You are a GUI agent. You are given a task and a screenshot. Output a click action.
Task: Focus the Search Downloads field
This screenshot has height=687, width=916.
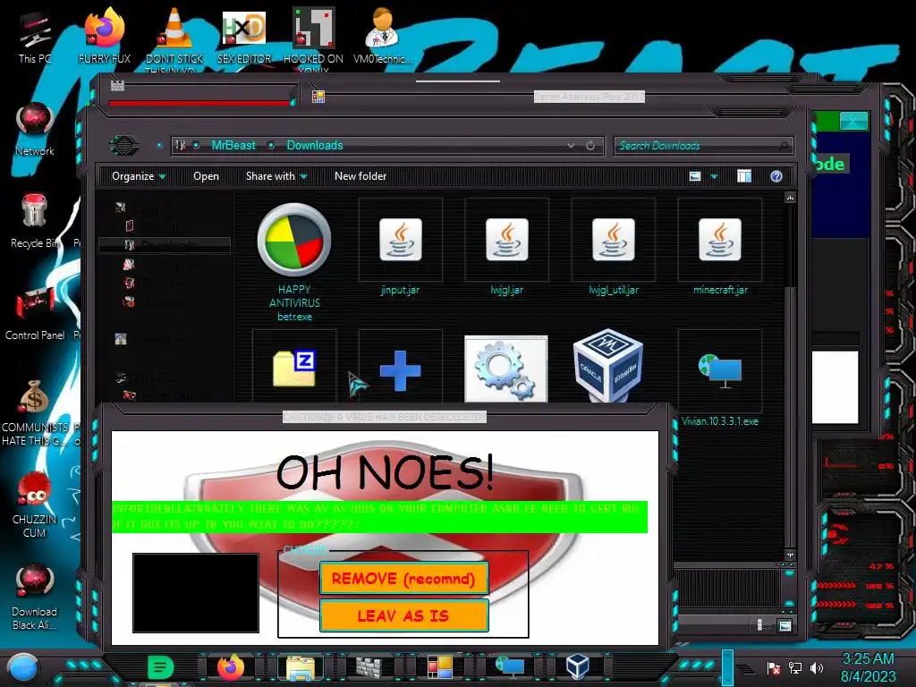(x=703, y=146)
